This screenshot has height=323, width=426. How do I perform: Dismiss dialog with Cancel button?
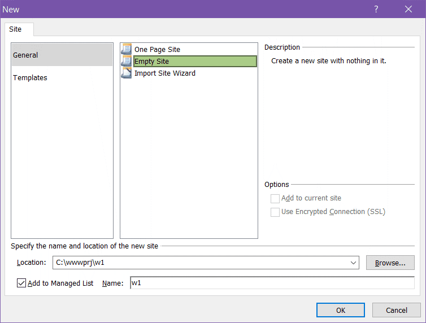pos(396,310)
